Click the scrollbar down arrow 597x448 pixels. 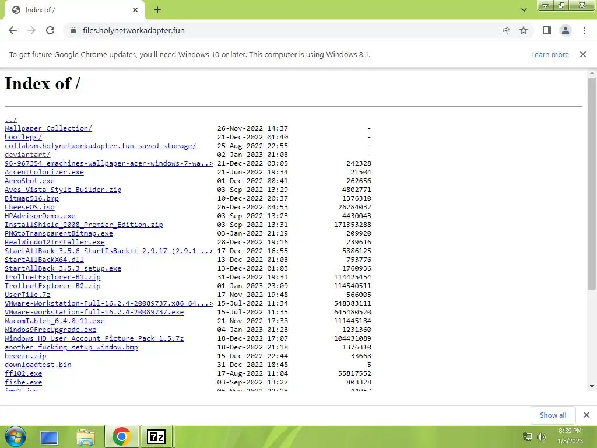[592, 386]
